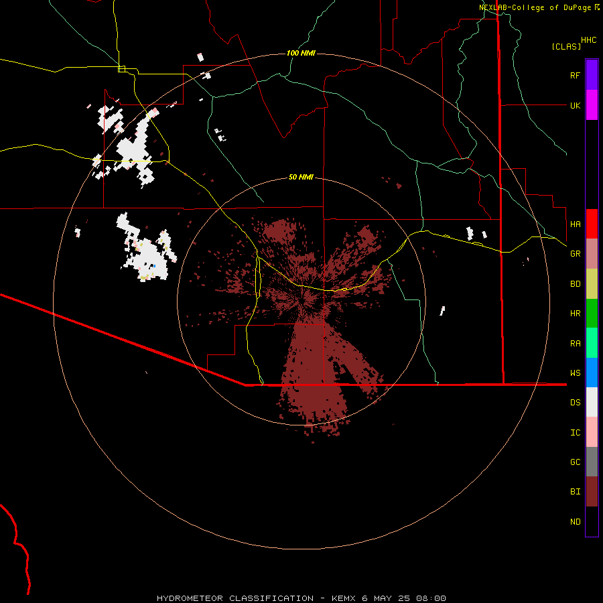Select the GC gray legend swatch
Screen dimensions: 603x603
click(592, 462)
